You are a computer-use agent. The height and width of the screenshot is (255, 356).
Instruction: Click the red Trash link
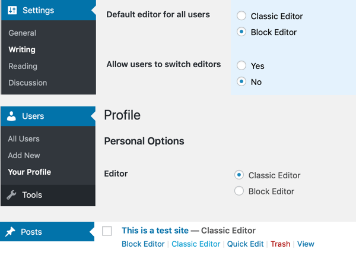(281, 244)
